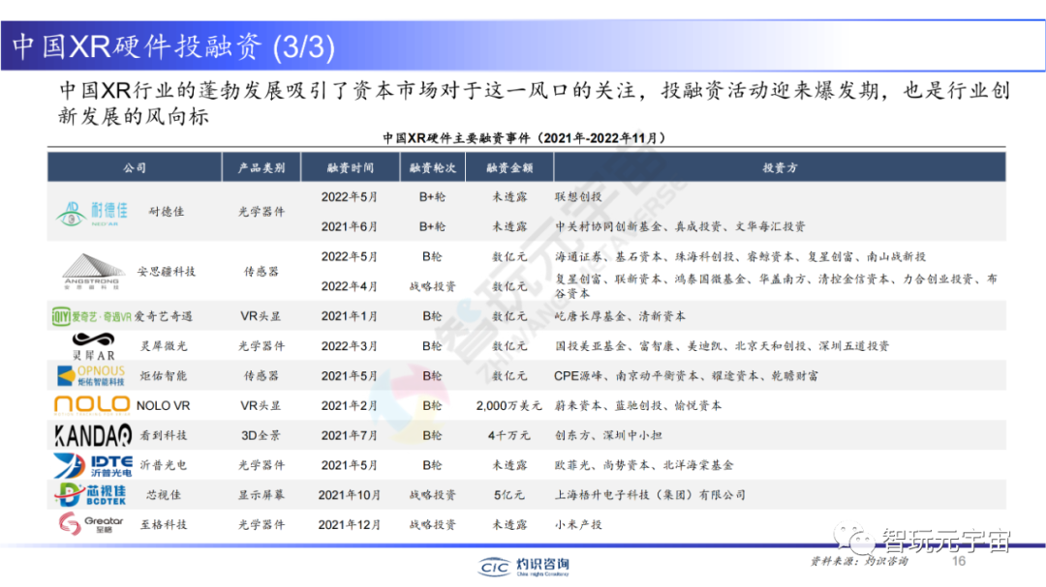Click the source note 资料来源: 灼识咨询

pyautogui.click(x=859, y=561)
